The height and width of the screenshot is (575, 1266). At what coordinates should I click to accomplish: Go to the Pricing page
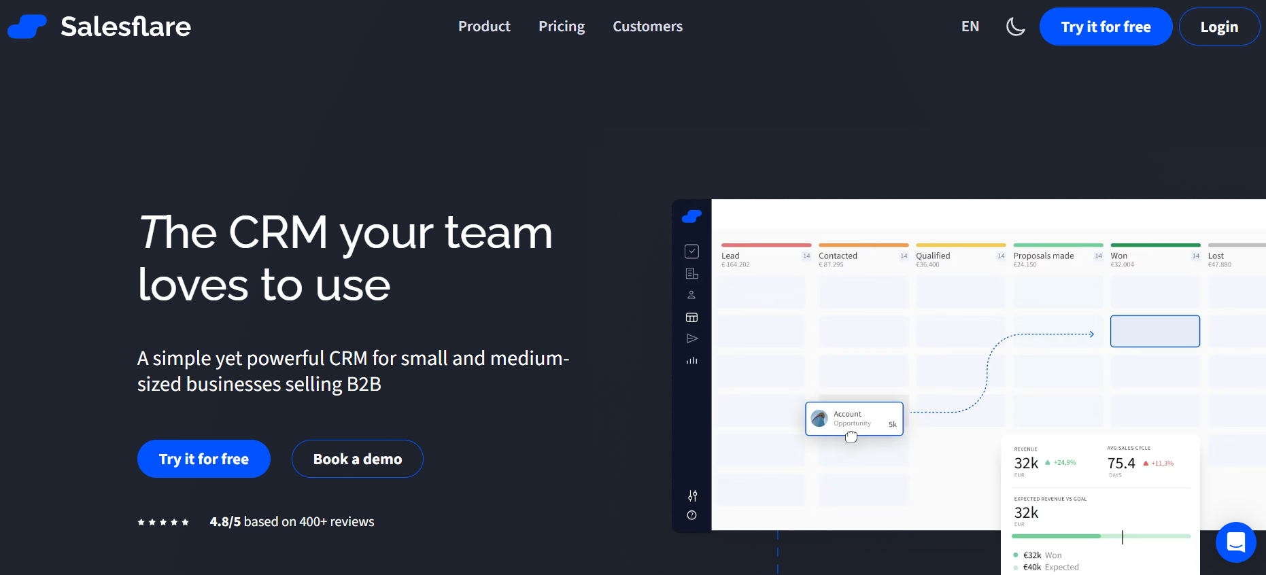(562, 27)
